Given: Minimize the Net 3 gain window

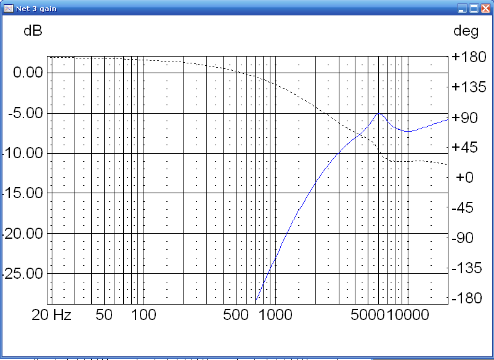Looking at the screenshot, I should (x=462, y=9).
